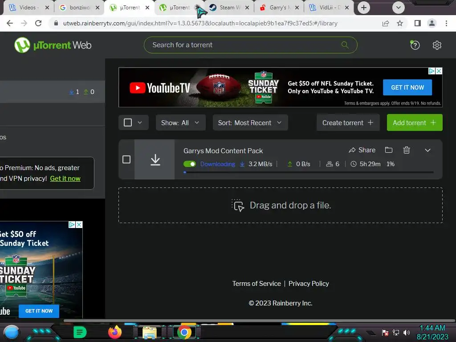Screen dimensions: 456x342
Task: Click the Garrys Mod Content Pack title
Action: click(x=223, y=151)
